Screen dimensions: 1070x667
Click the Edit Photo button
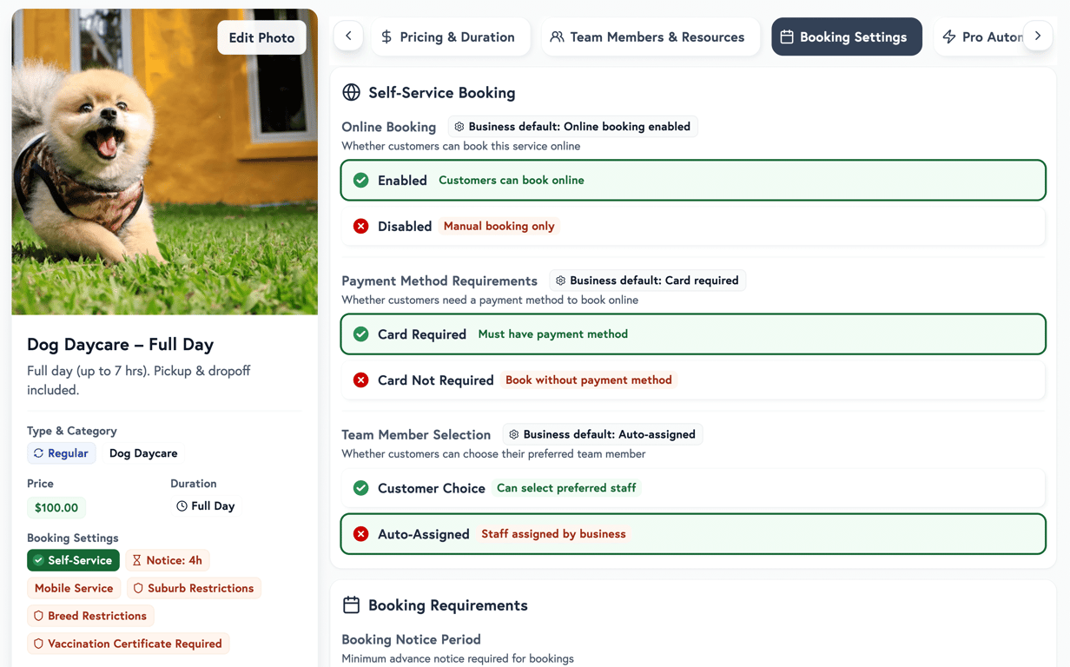pyautogui.click(x=261, y=37)
